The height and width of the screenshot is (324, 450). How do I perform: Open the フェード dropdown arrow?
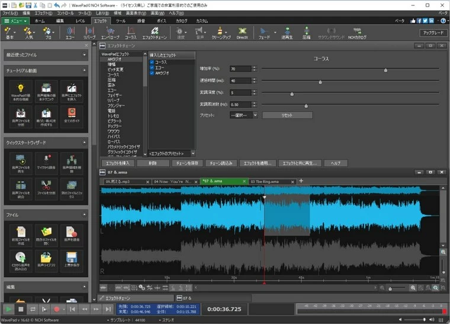coord(275,32)
